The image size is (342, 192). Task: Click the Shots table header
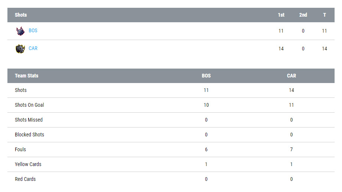[x=21, y=15]
